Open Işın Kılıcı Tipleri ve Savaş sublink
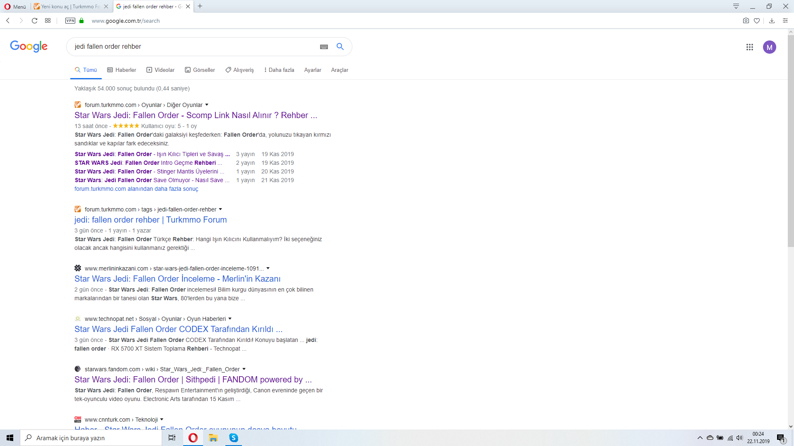Image resolution: width=794 pixels, height=446 pixels. click(x=152, y=154)
